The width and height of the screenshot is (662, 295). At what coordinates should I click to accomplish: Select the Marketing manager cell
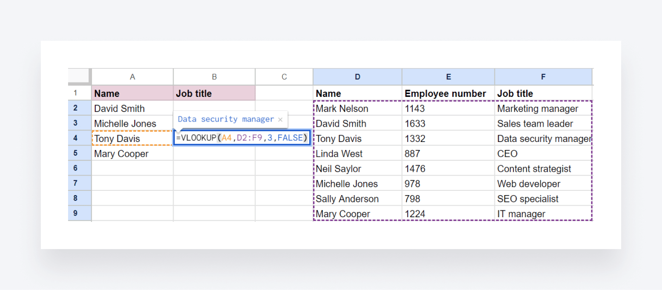pyautogui.click(x=543, y=108)
